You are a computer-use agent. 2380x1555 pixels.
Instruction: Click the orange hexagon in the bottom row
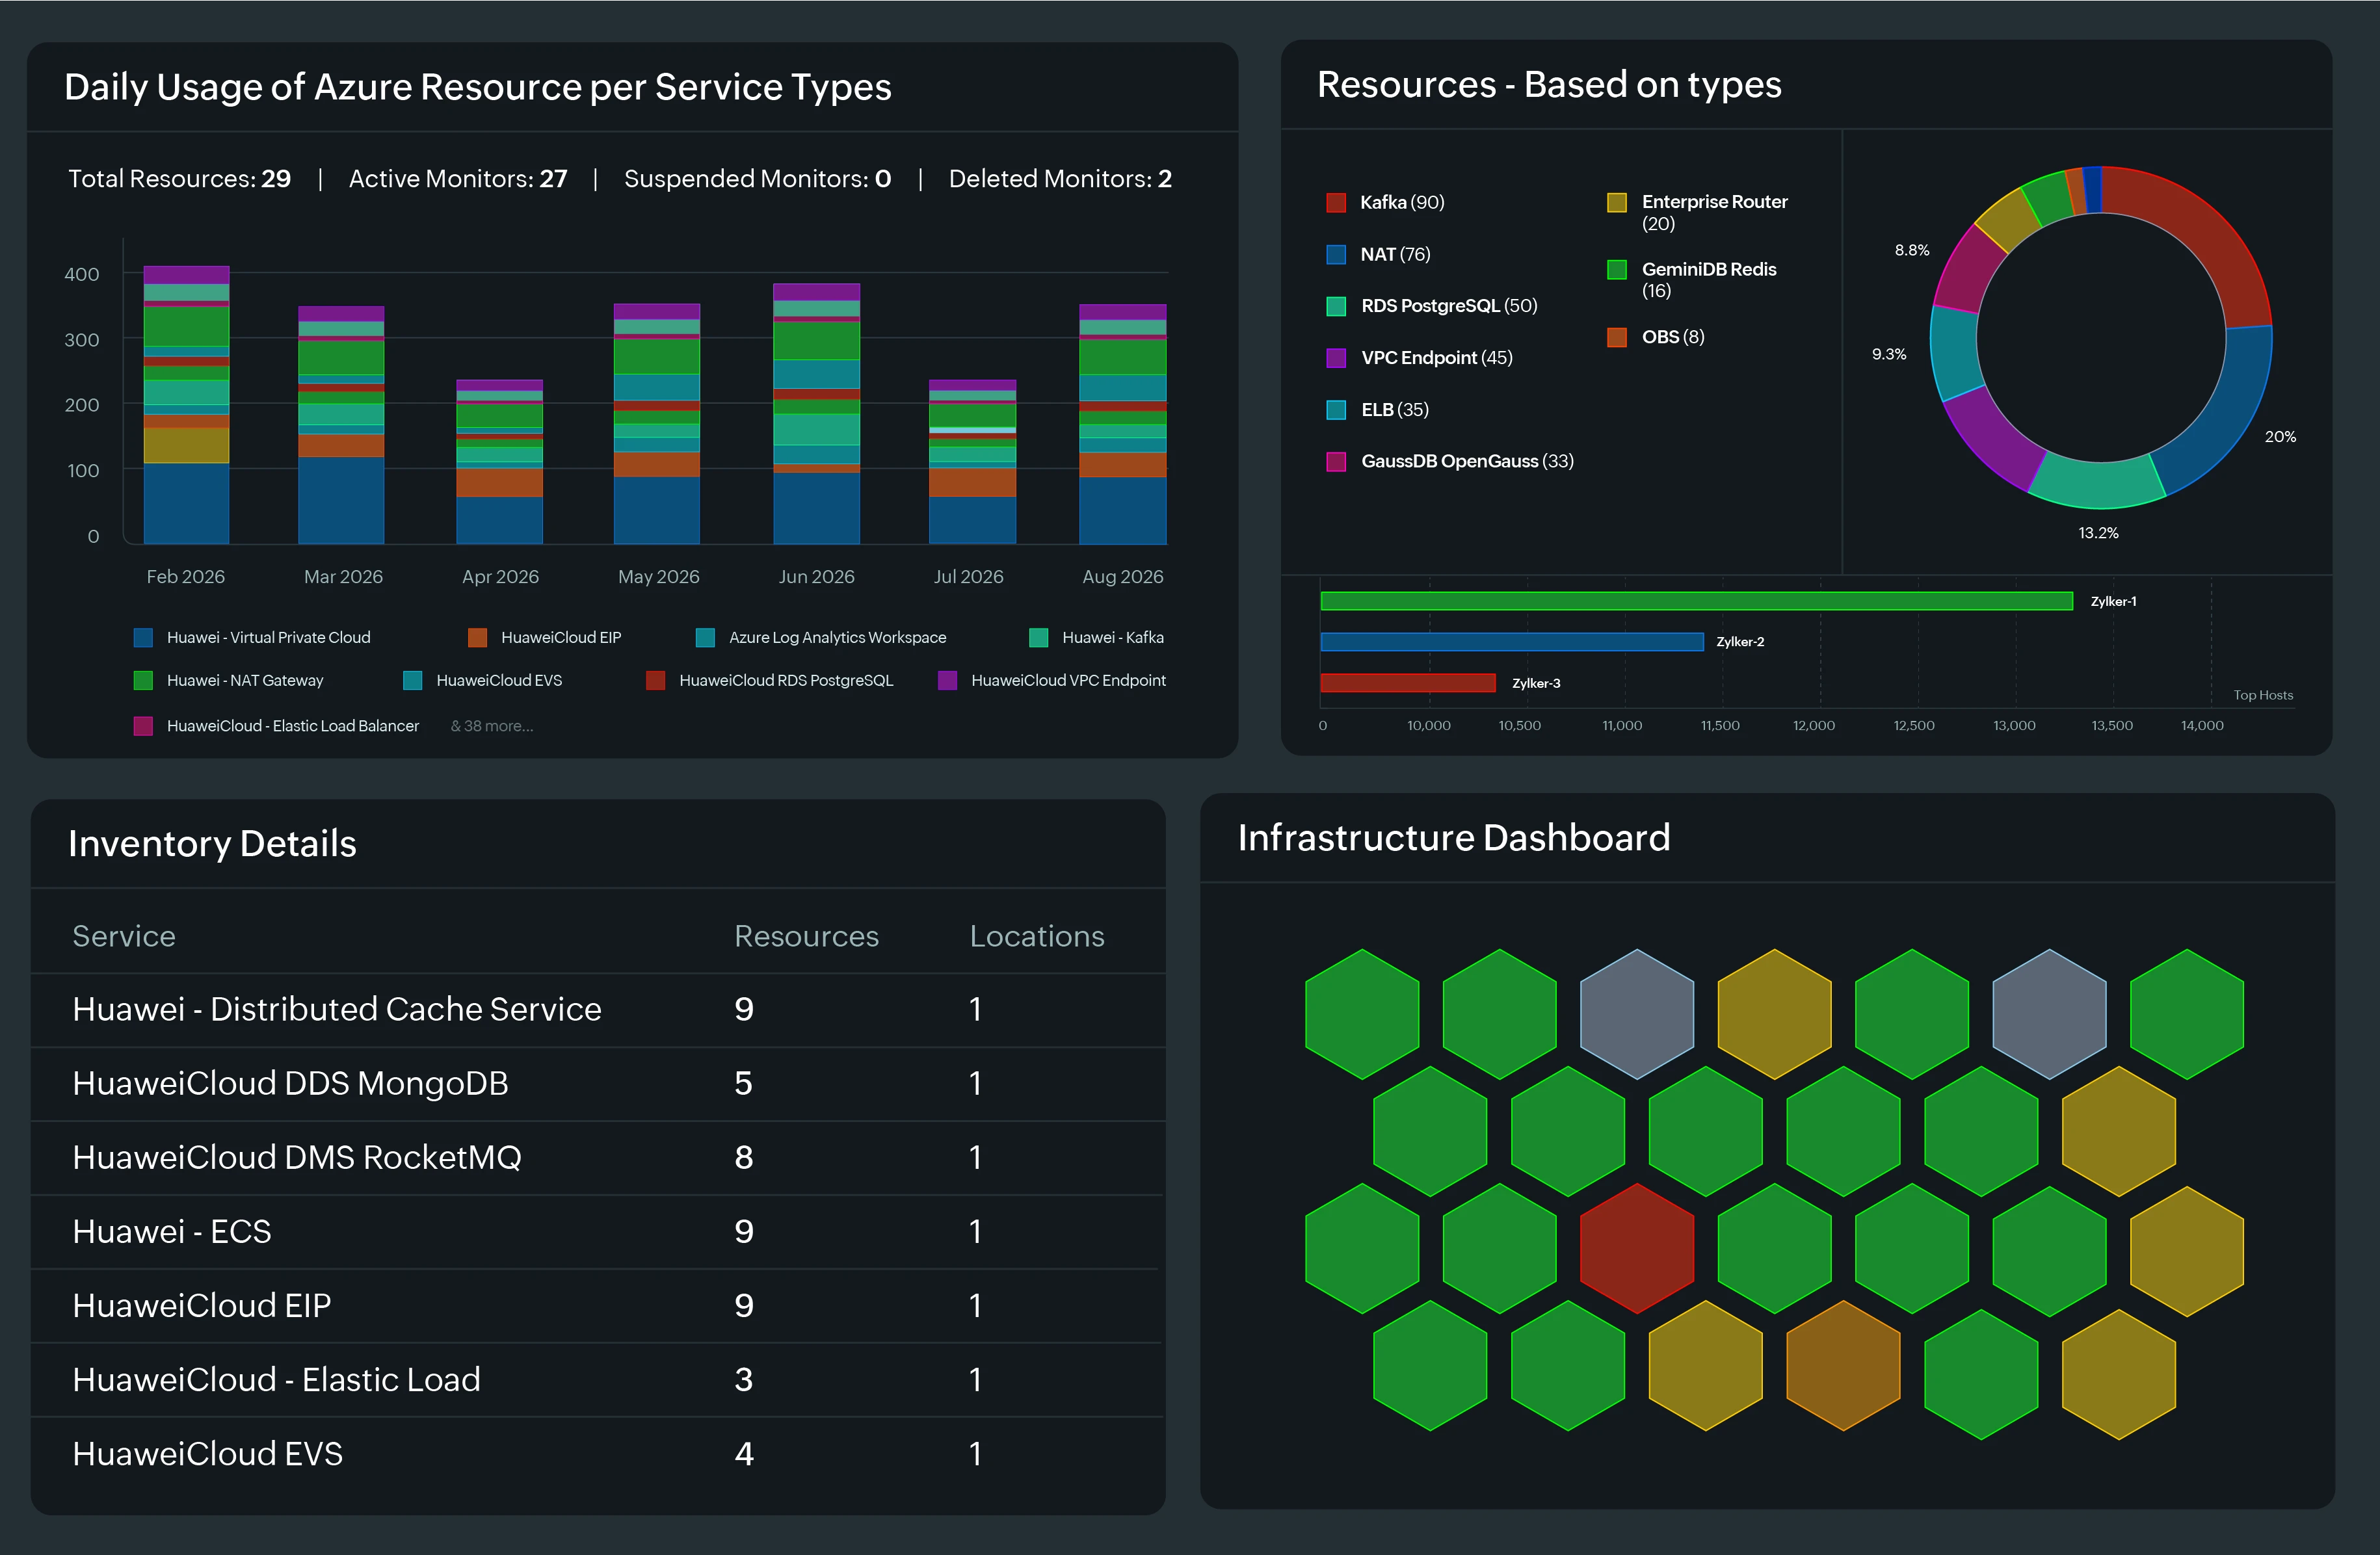[x=1843, y=1366]
